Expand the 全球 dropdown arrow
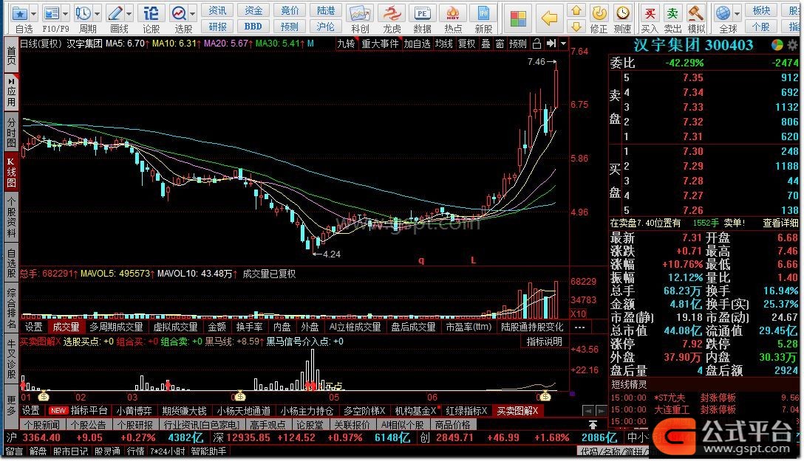The image size is (804, 461). click(737, 14)
